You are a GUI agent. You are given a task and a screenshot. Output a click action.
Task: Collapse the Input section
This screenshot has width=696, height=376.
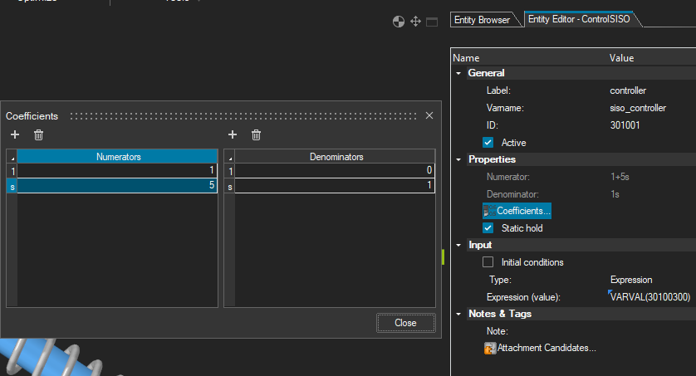[458, 245]
